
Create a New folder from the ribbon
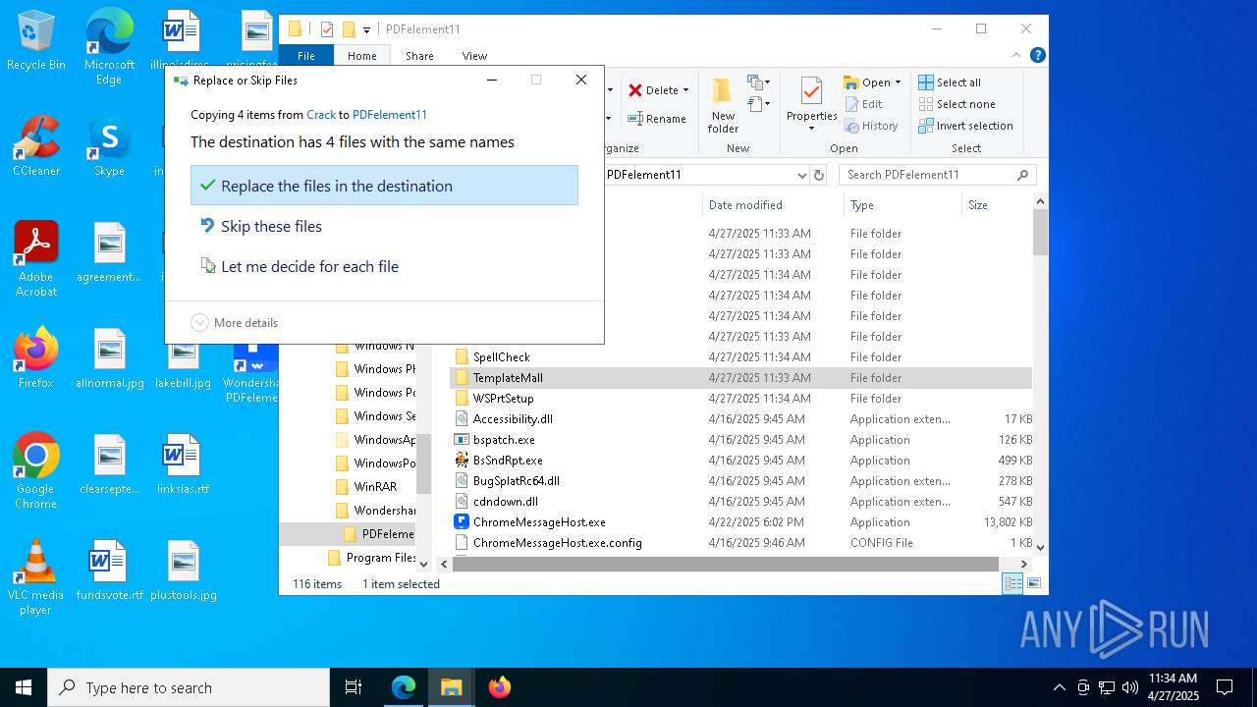point(723,106)
